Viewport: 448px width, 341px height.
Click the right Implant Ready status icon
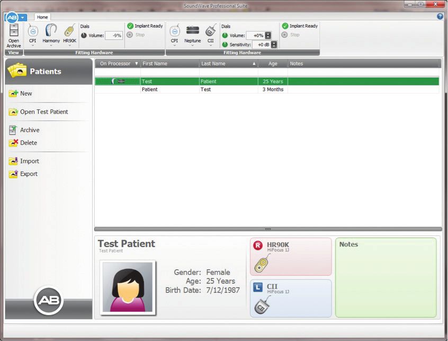[x=285, y=26]
